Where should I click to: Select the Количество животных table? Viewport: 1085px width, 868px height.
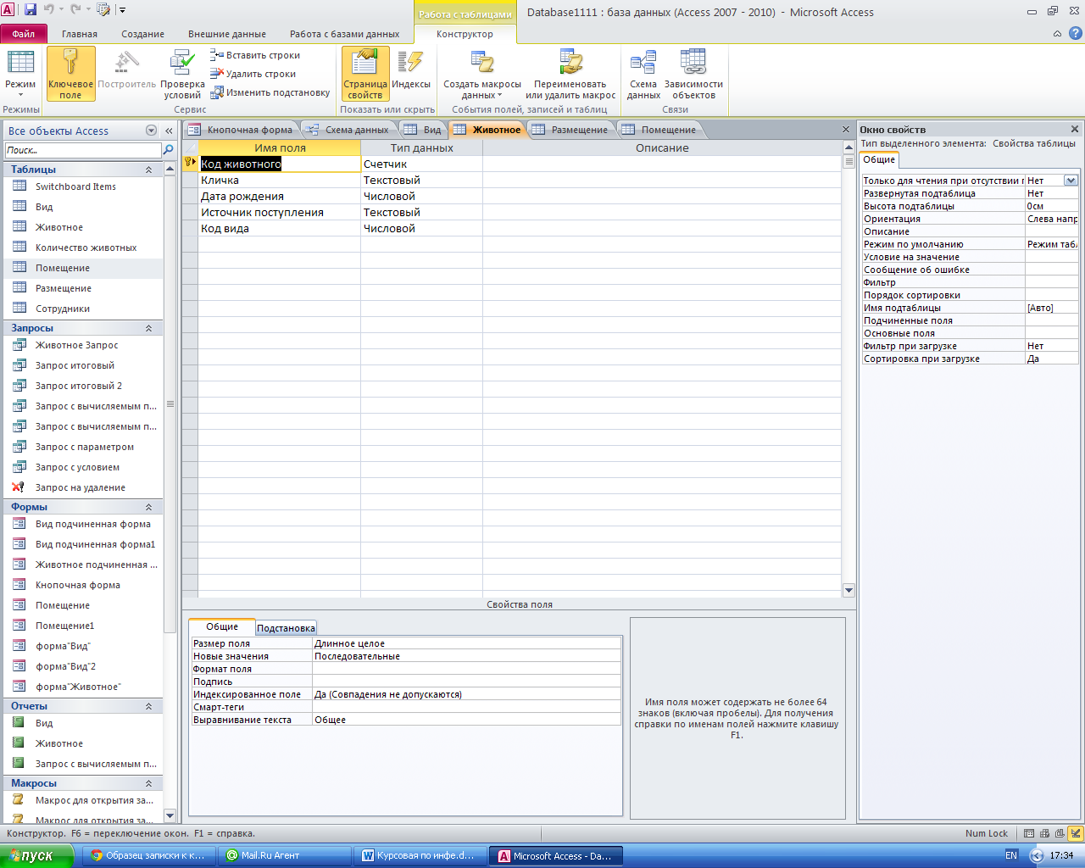(x=82, y=248)
